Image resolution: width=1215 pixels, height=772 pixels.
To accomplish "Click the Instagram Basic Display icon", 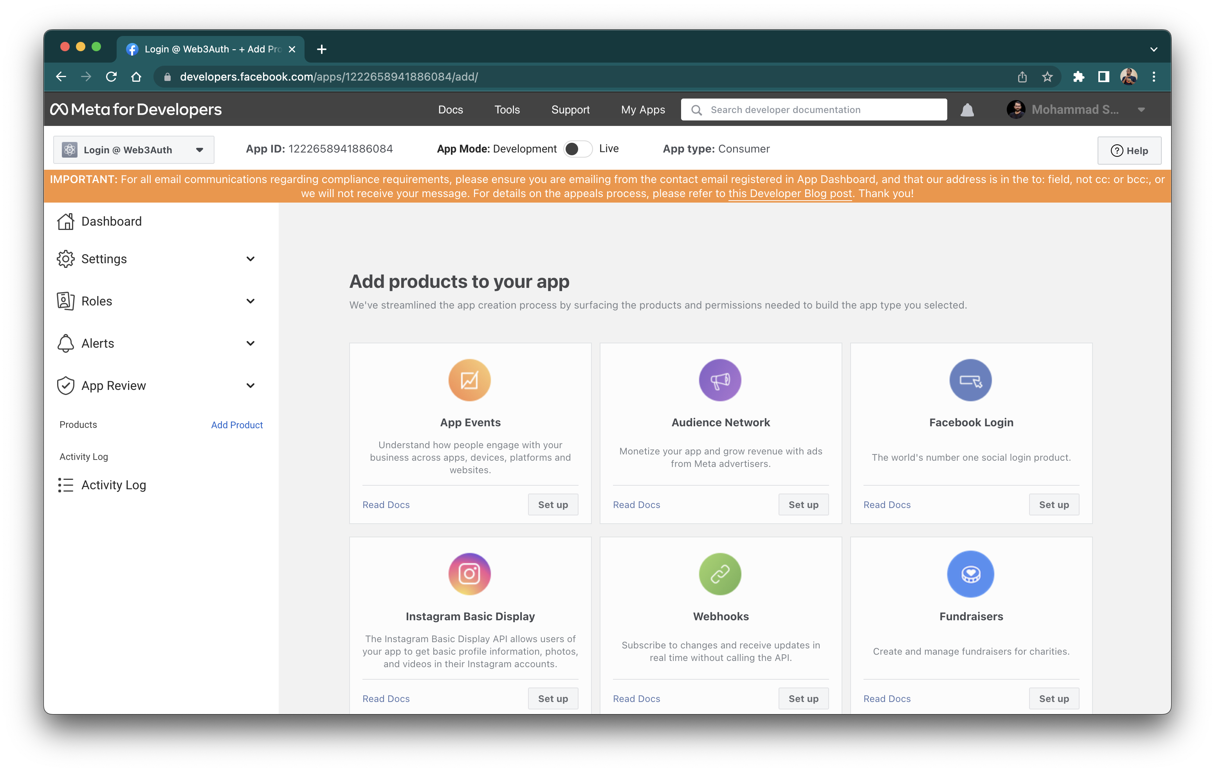I will [470, 574].
